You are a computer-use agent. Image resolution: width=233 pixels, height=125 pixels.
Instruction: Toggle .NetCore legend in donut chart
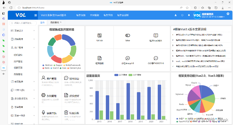click(48, 65)
